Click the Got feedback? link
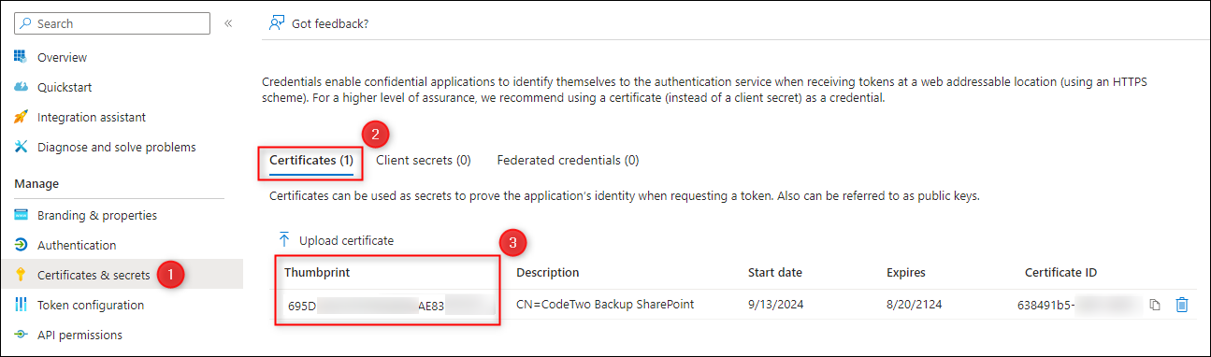 (330, 23)
